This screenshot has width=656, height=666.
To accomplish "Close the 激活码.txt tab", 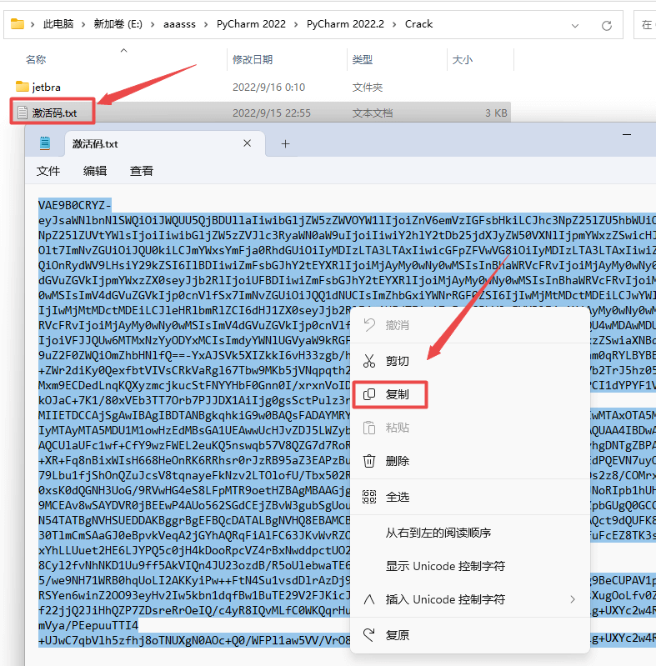I will pyautogui.click(x=247, y=143).
